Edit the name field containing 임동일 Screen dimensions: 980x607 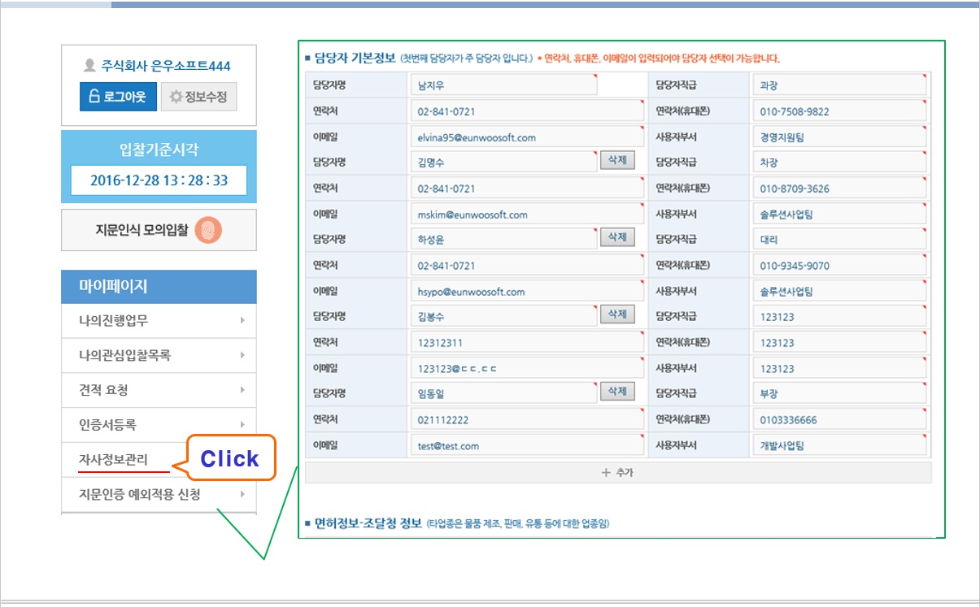[x=503, y=394]
